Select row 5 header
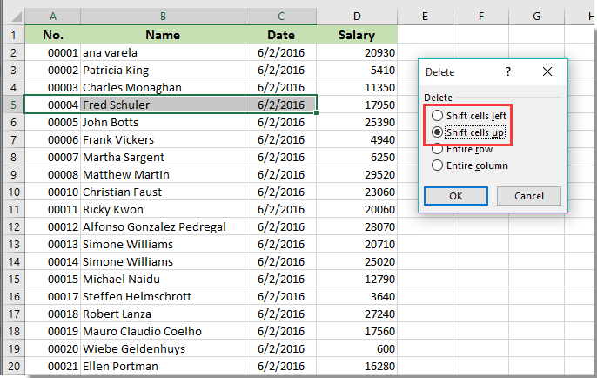597x378 pixels. pos(13,105)
